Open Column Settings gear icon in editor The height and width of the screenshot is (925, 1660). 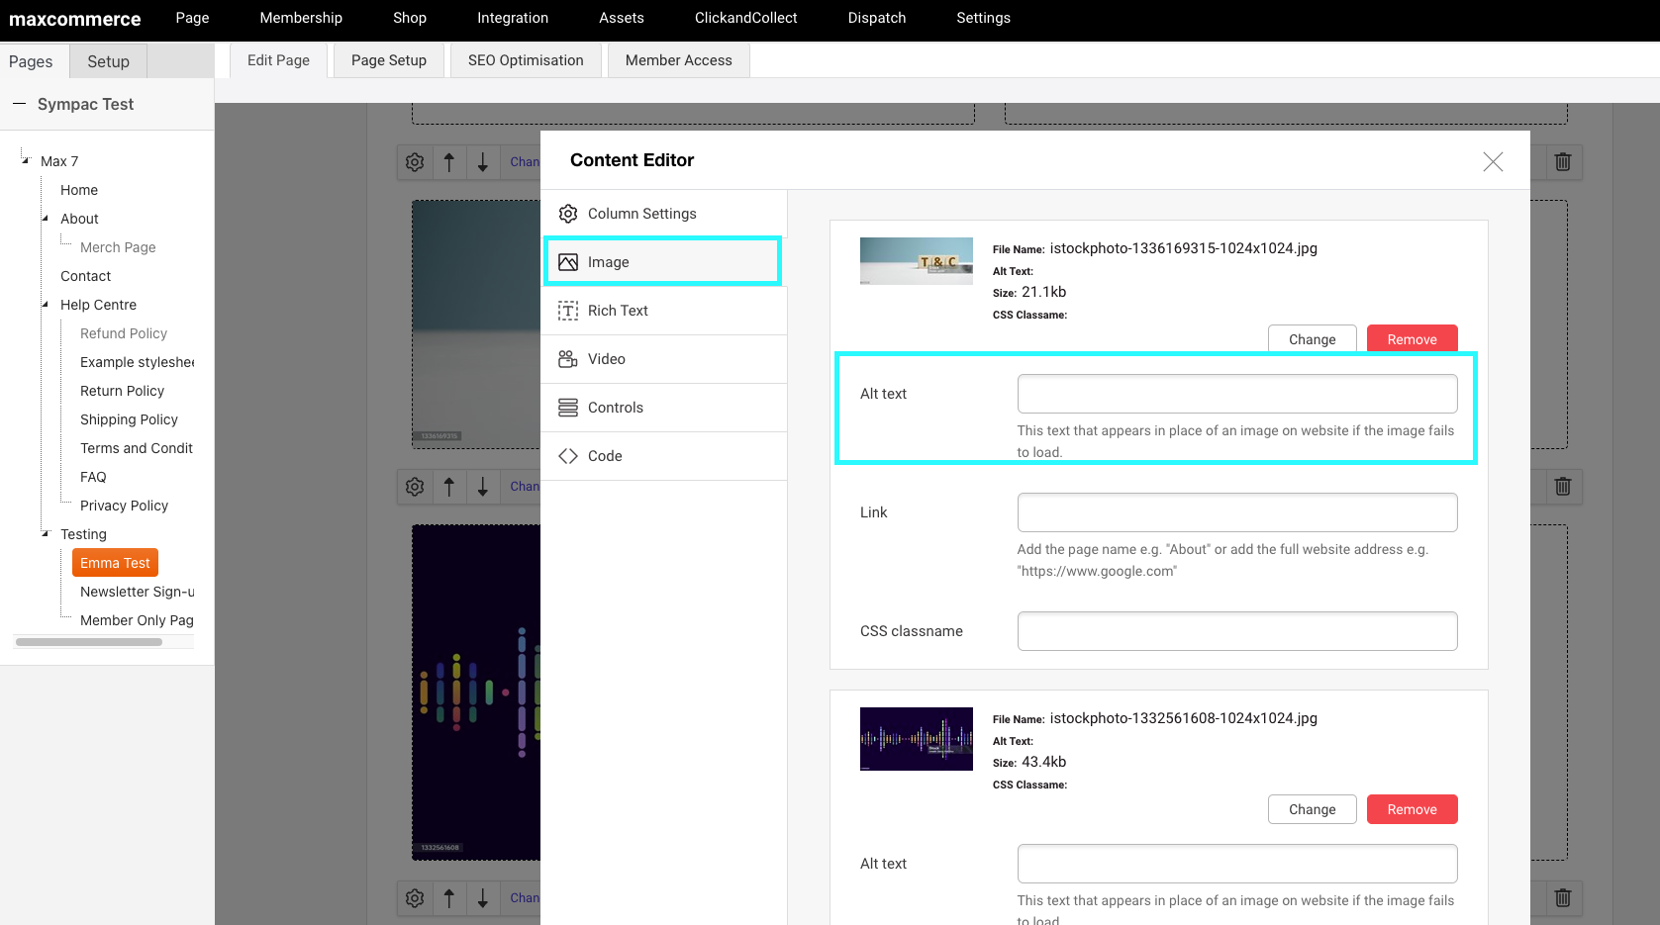[x=568, y=214]
